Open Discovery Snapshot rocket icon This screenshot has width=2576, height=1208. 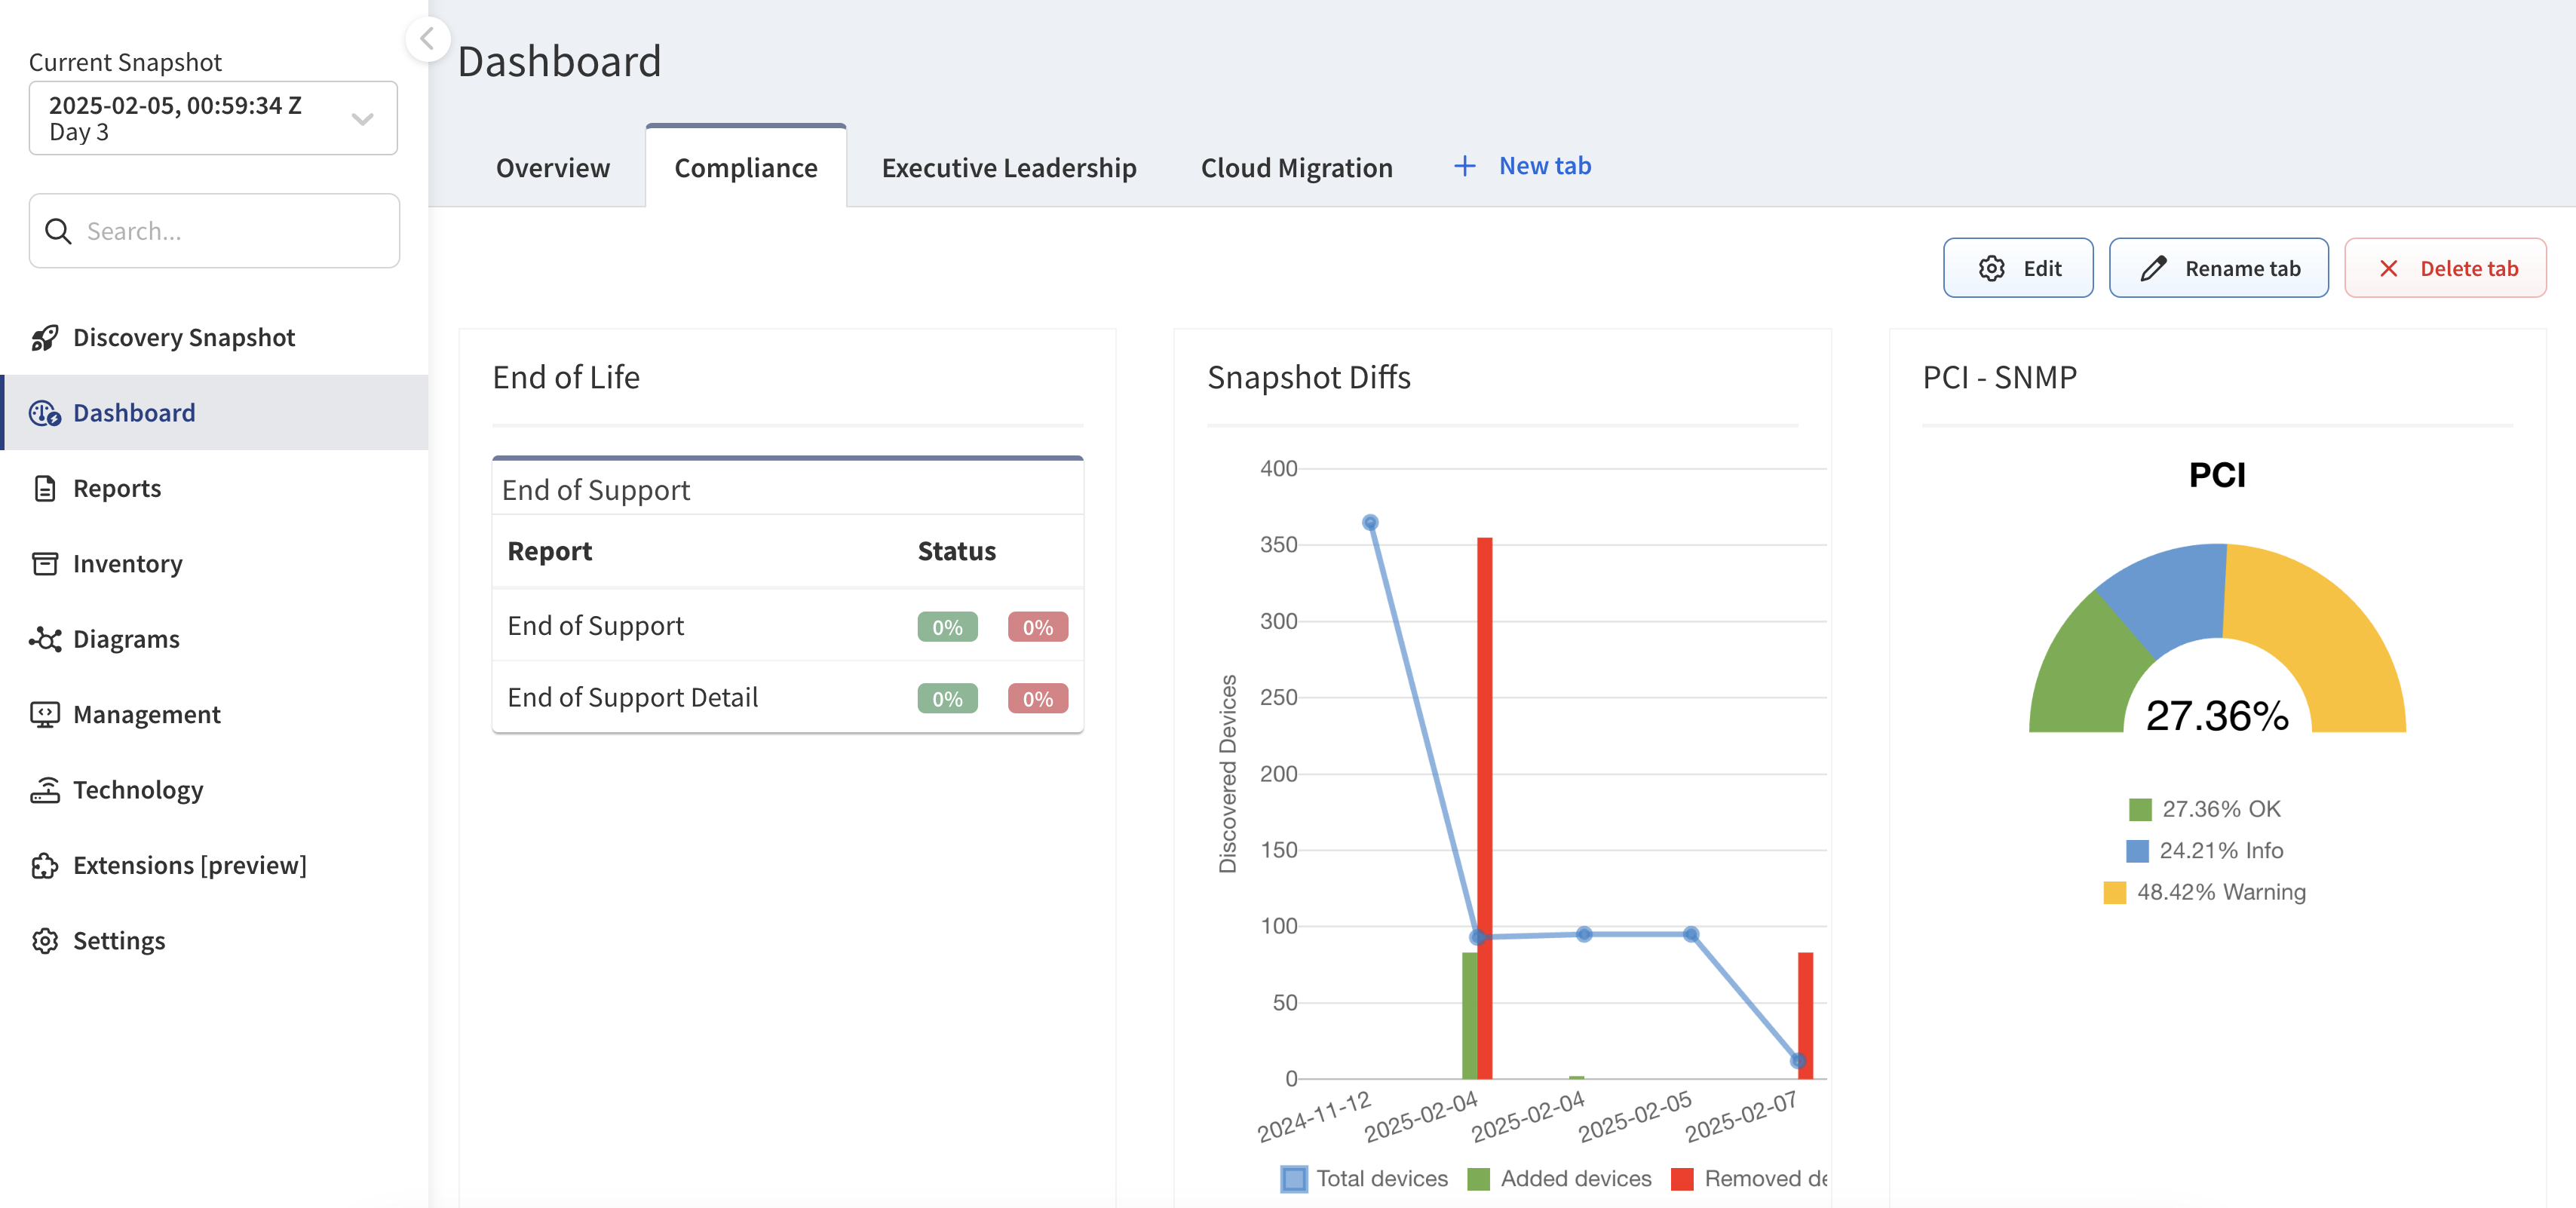tap(44, 338)
